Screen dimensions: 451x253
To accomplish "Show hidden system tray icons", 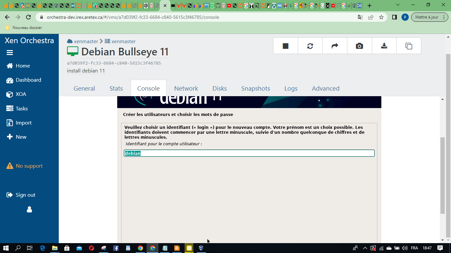I will [x=365, y=248].
